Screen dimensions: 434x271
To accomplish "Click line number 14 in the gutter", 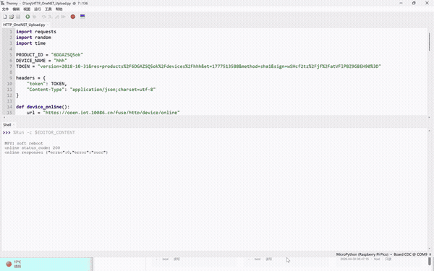I will tap(9, 107).
